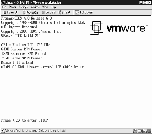Suspend the running virtual machine
Image resolution: width=152 pixels, height=134 pixels.
coord(49,12)
